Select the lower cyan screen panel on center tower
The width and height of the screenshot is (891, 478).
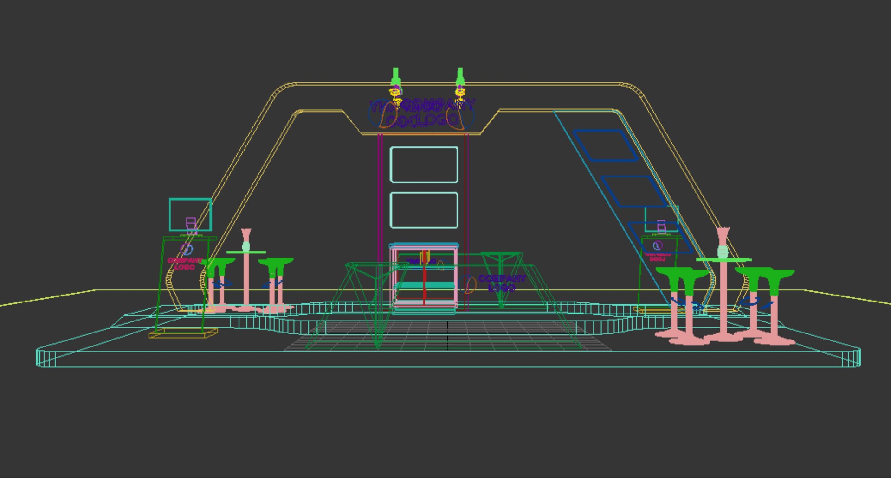tap(424, 210)
